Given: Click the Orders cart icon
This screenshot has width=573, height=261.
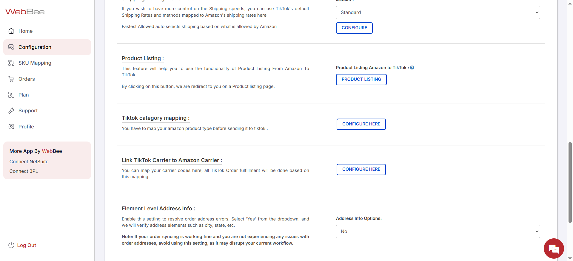Looking at the screenshot, I should tap(11, 79).
